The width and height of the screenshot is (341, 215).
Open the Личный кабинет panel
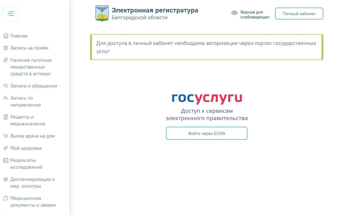pyautogui.click(x=299, y=13)
